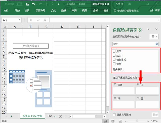161x123 pixels.
Task: Click the magnifier icon in field search box
Action: pyautogui.click(x=157, y=44)
